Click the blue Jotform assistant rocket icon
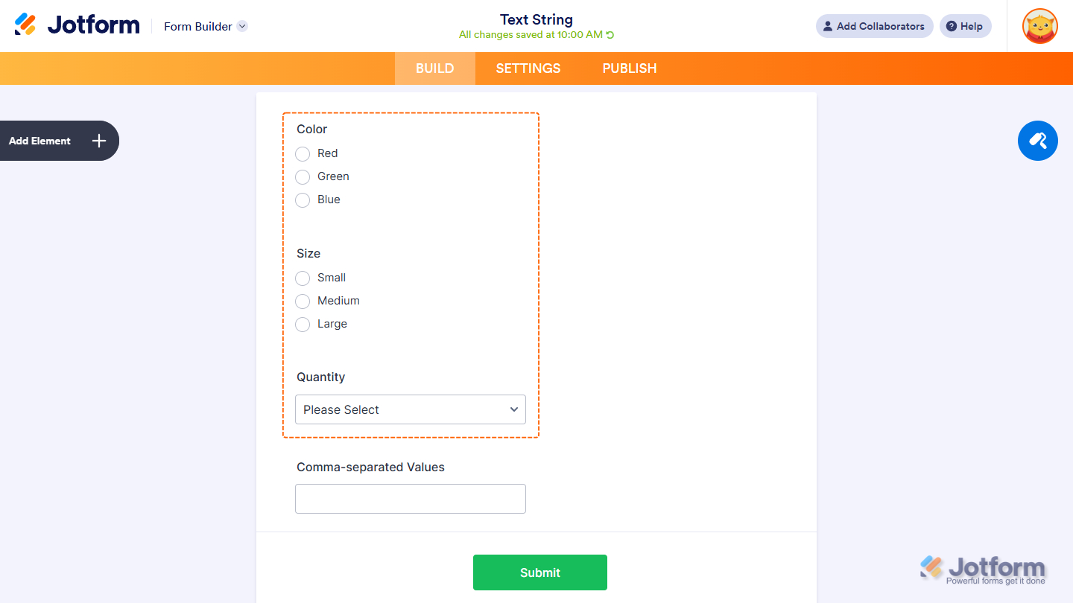 1037,141
